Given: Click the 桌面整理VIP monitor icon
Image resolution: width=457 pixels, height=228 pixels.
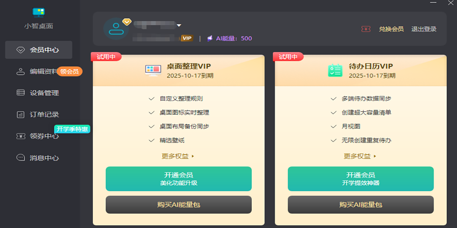Looking at the screenshot, I should [153, 70].
